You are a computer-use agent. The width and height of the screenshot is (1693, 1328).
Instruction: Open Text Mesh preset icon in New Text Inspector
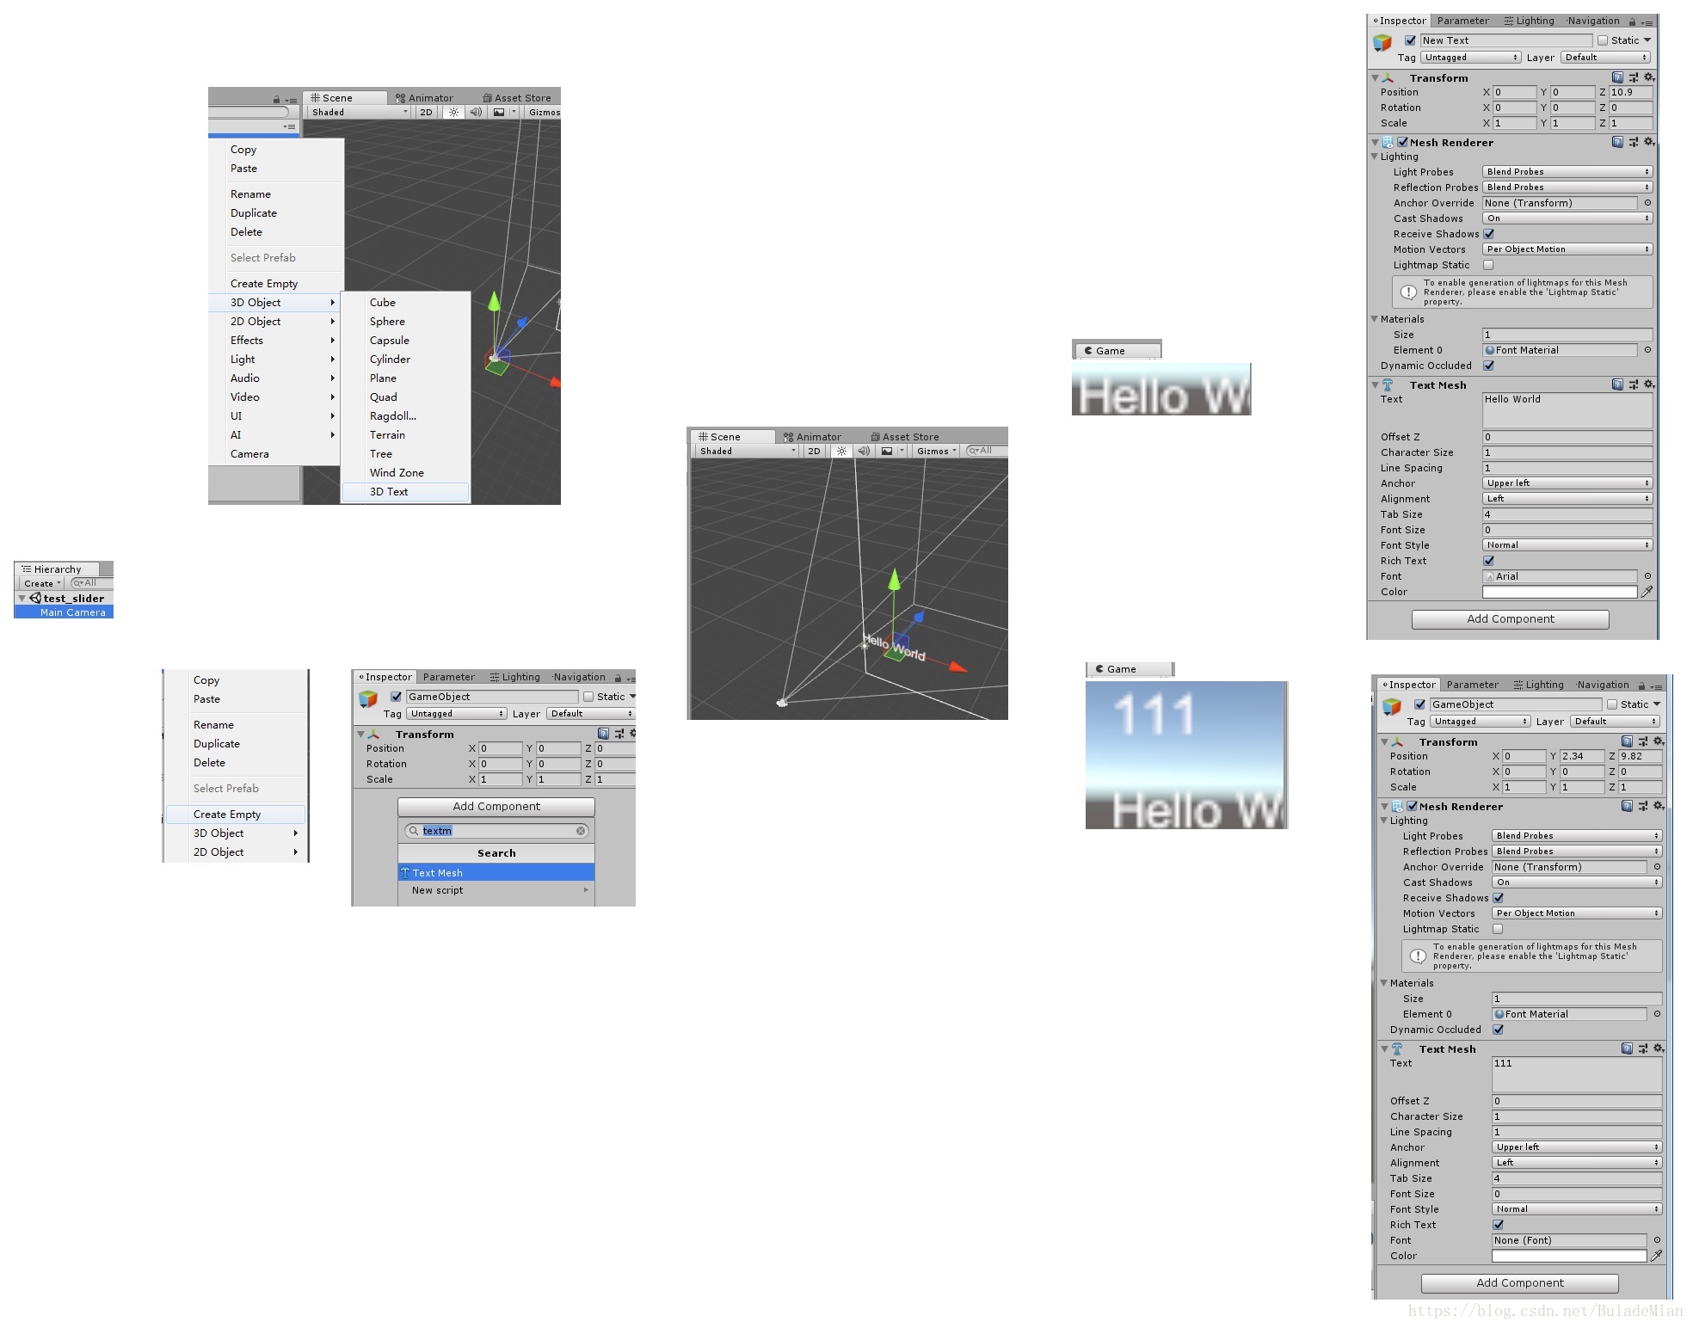[1633, 384]
